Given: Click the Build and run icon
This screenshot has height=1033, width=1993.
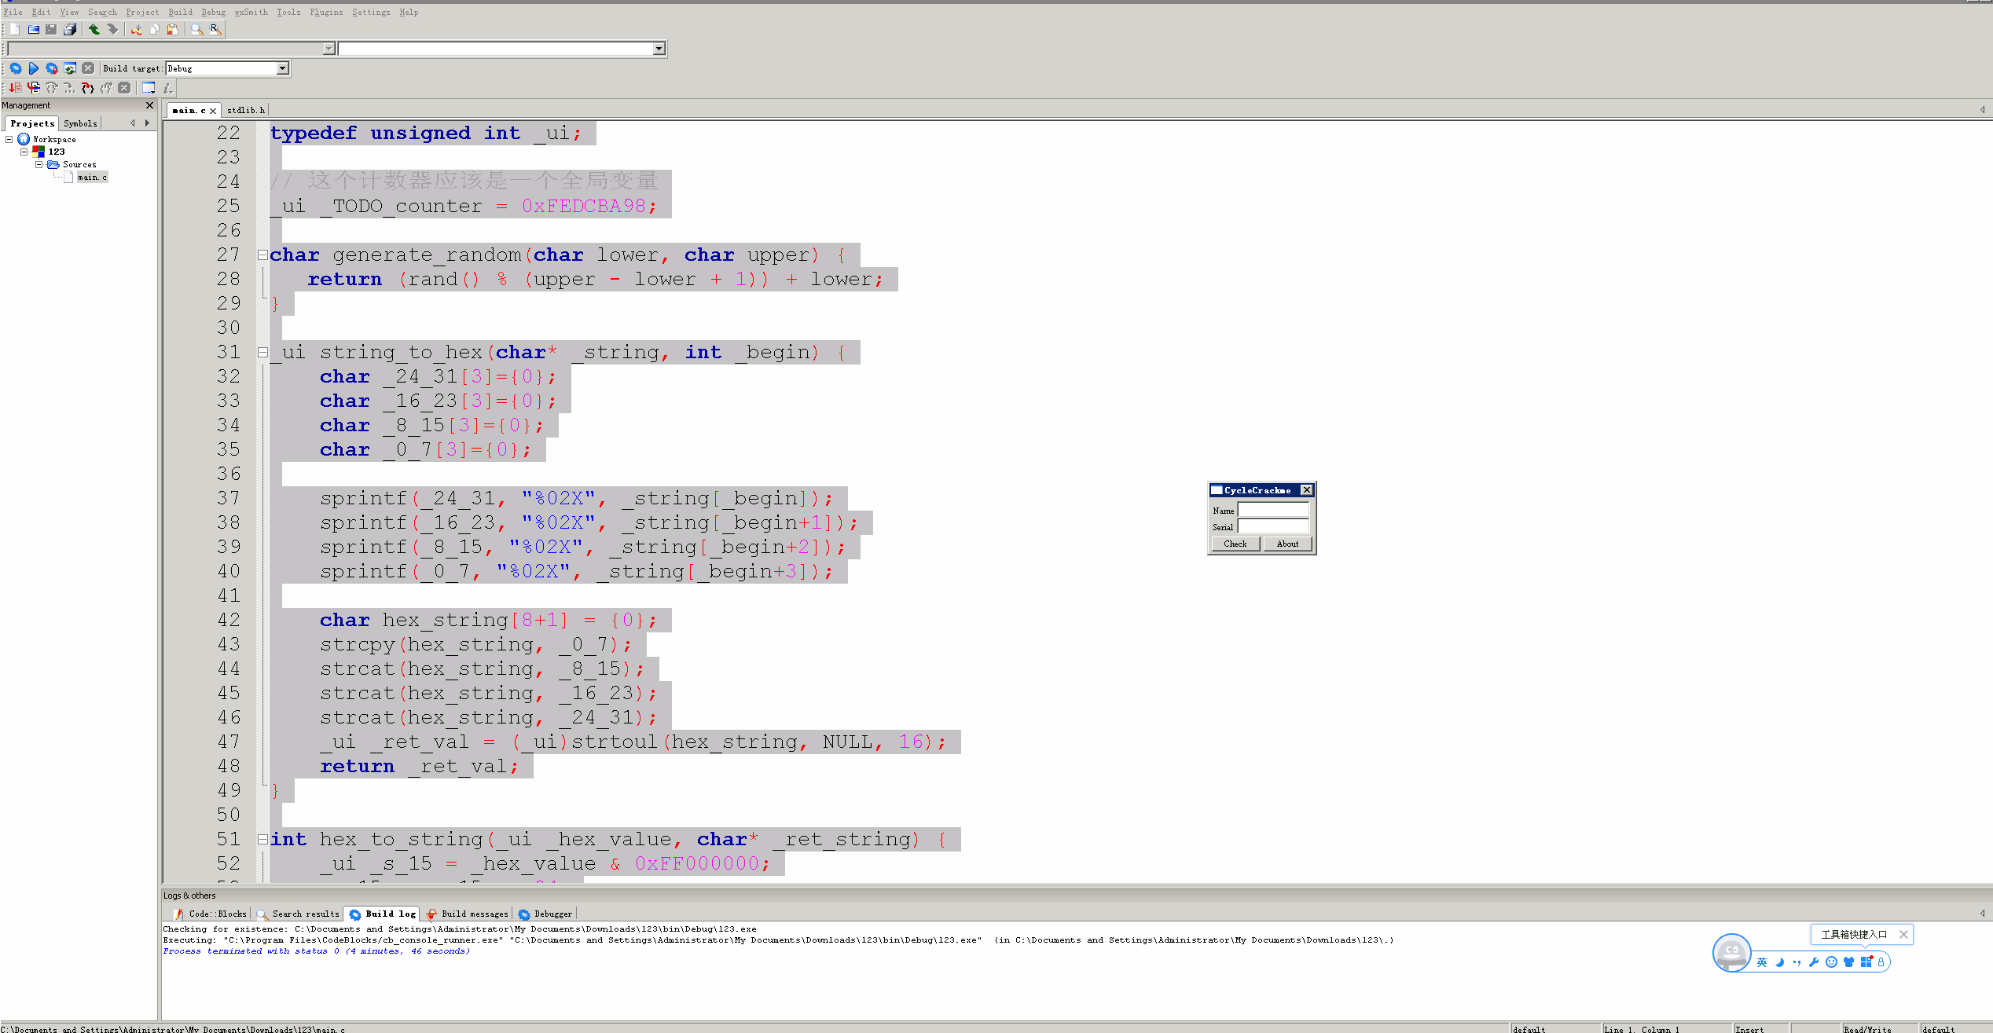Looking at the screenshot, I should point(52,68).
